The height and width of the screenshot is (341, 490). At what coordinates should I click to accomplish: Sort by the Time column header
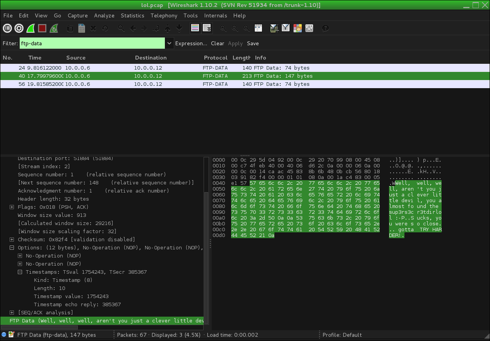point(35,58)
